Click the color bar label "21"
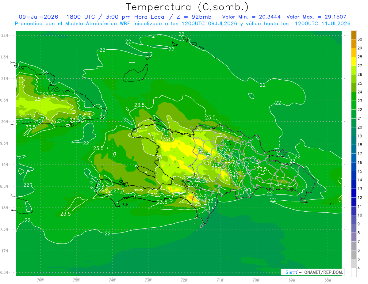The image size is (368, 284). click(360, 119)
